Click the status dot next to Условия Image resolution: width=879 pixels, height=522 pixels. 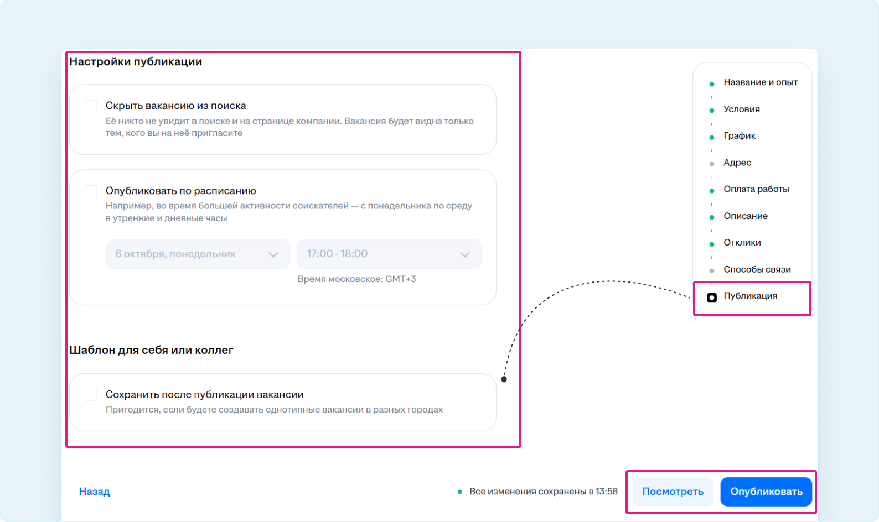[712, 111]
